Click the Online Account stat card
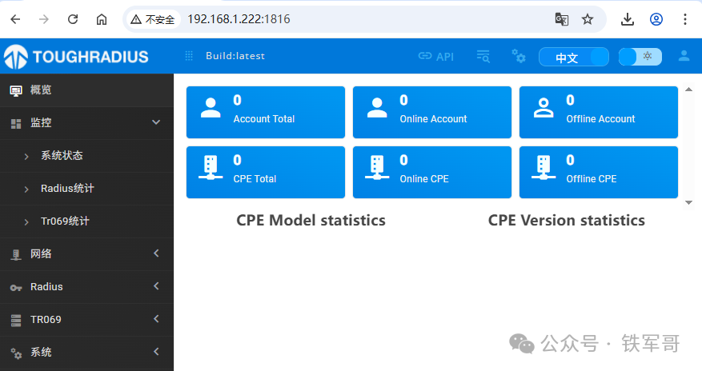This screenshot has width=702, height=371. (x=431, y=112)
